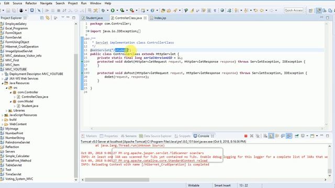Toggle Link with Editor in Project Explorer
This screenshot has width=335, height=188.
[48, 18]
